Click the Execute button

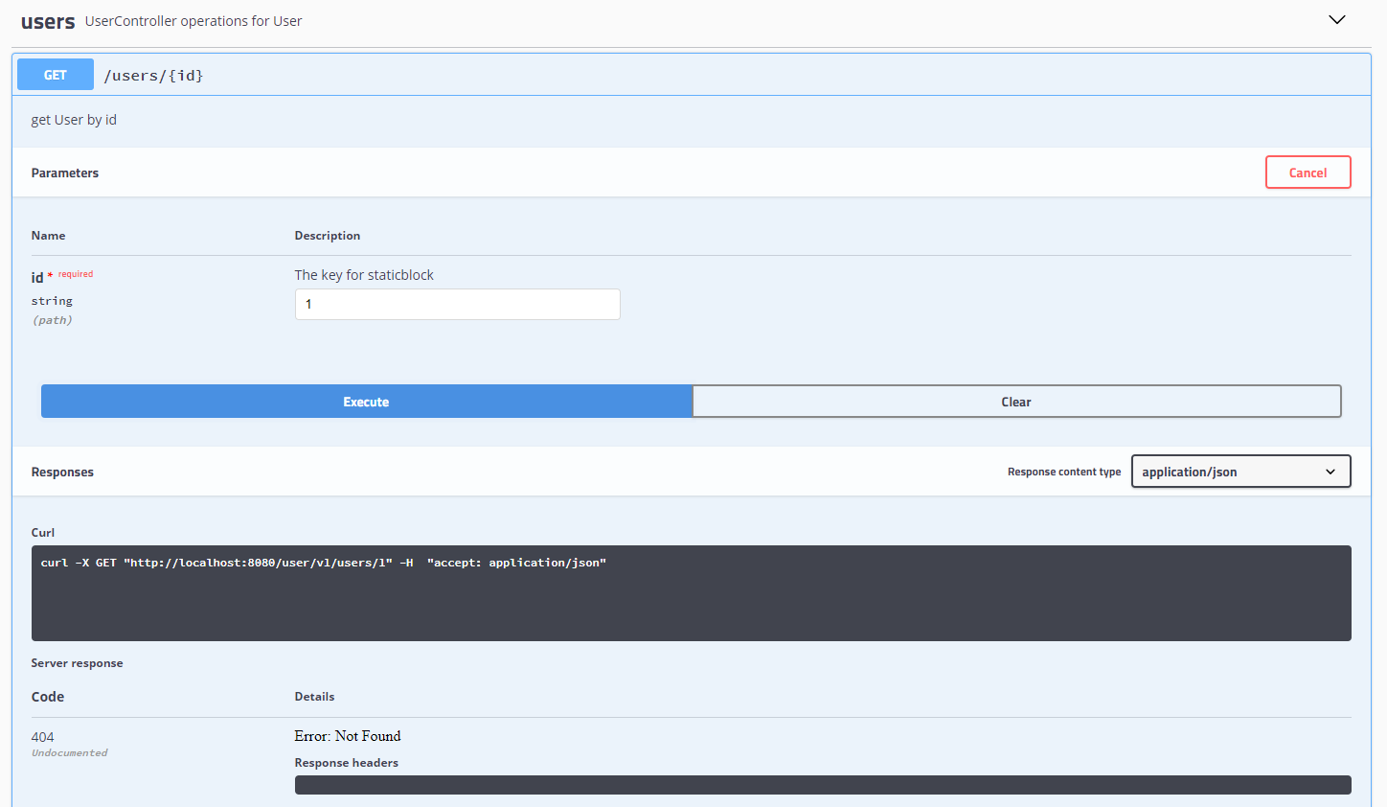366,401
